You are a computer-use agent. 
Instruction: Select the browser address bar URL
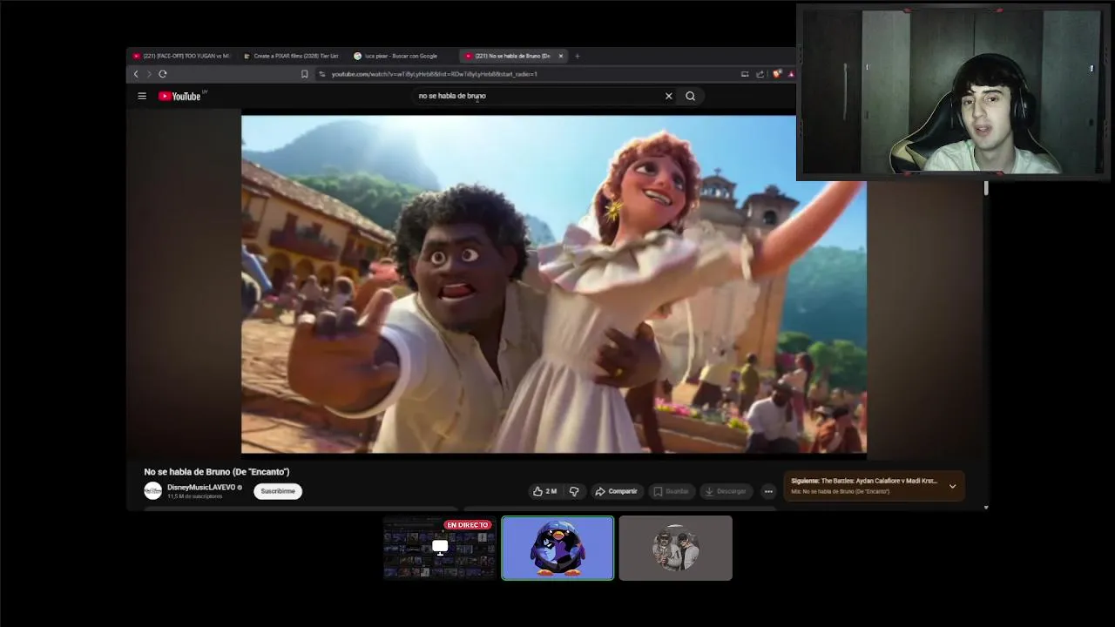(434, 74)
